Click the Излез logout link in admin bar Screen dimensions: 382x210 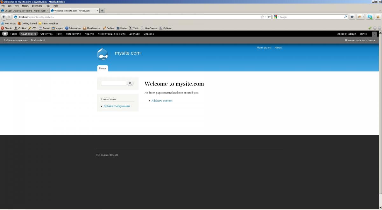pyautogui.click(x=363, y=34)
